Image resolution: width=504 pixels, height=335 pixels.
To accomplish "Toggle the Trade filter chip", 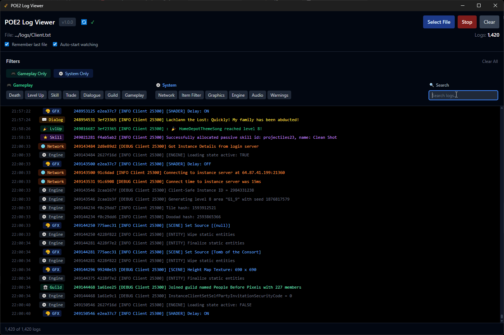I will point(71,95).
